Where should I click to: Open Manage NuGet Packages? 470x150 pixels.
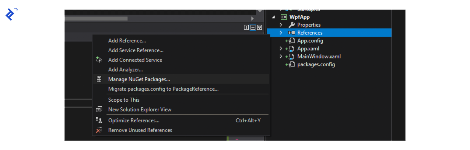139,79
